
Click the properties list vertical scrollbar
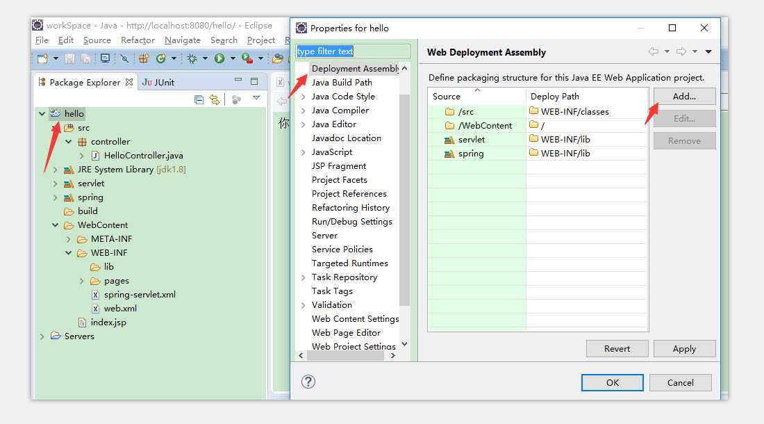[404, 199]
